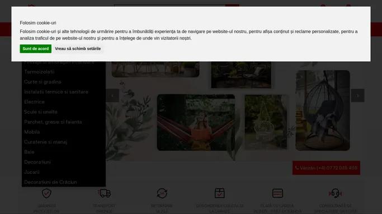Open the Termoizolatii category
Image resolution: width=382 pixels, height=214 pixels.
39,72
